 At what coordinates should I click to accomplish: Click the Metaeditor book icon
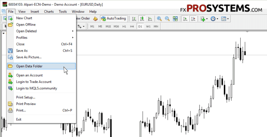click(95, 19)
